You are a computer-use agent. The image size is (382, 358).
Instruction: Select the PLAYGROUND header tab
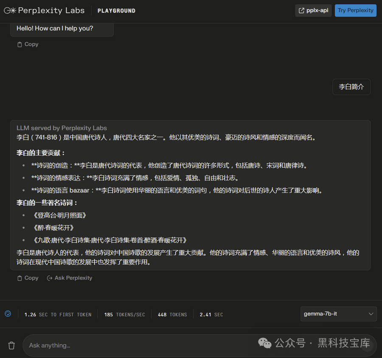pos(116,11)
